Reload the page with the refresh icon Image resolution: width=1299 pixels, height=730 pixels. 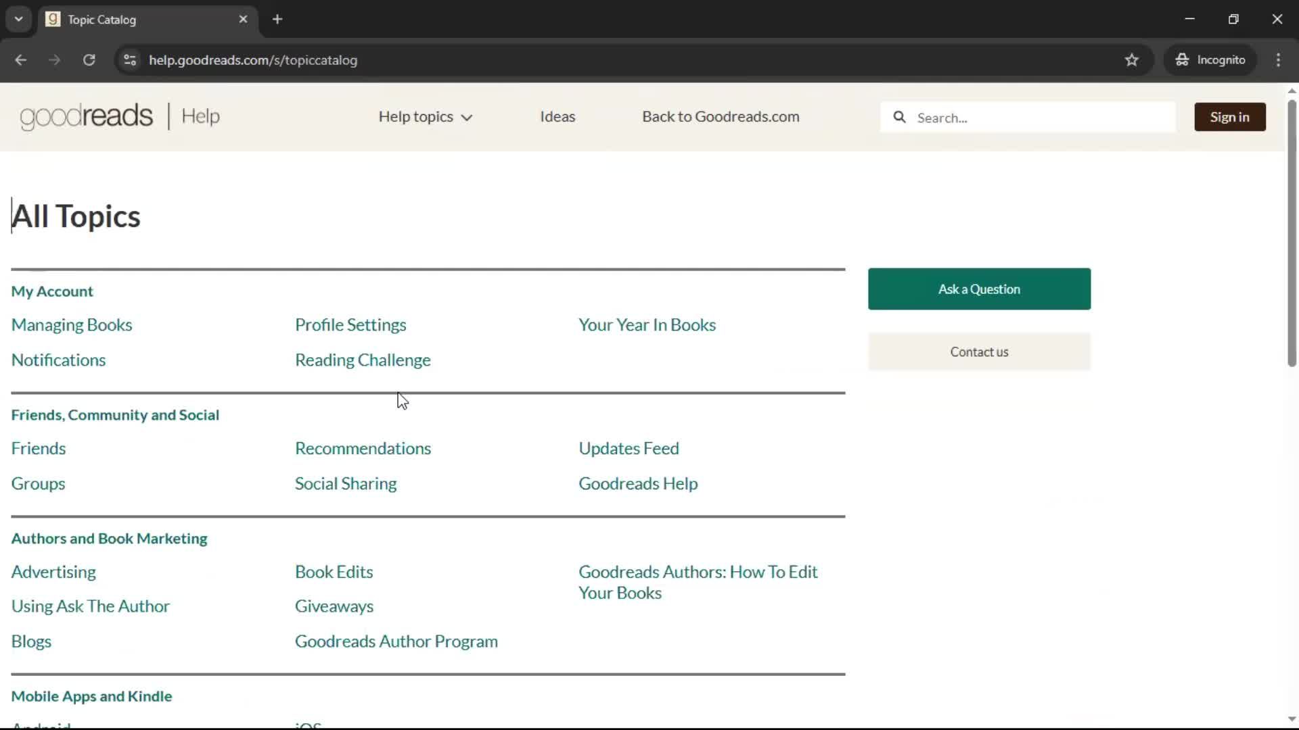point(89,59)
